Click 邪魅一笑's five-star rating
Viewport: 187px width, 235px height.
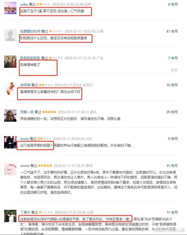coord(49,112)
